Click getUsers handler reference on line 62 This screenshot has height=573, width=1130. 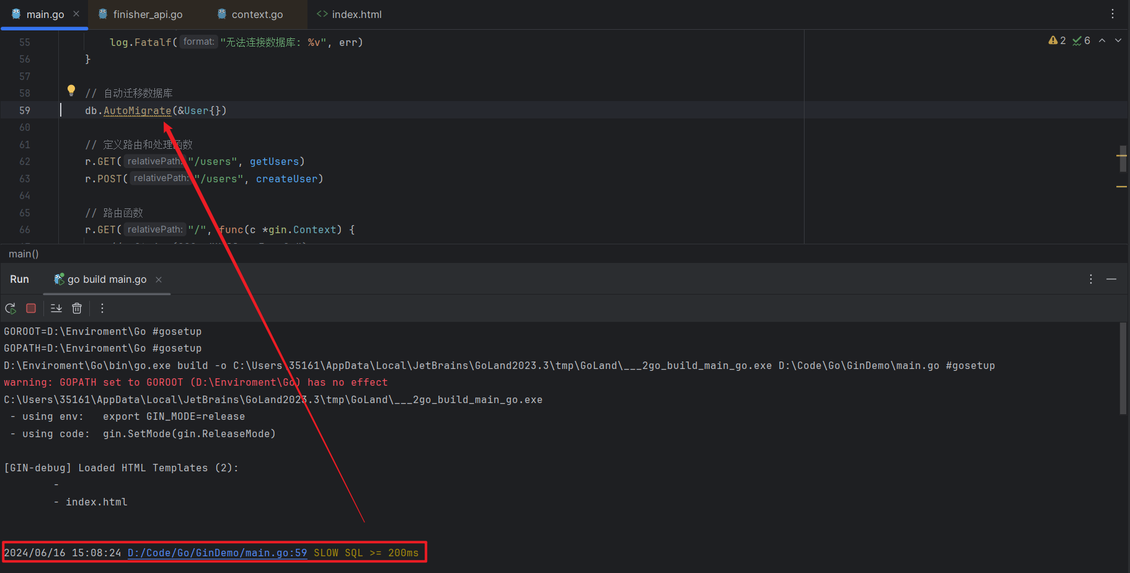(274, 161)
